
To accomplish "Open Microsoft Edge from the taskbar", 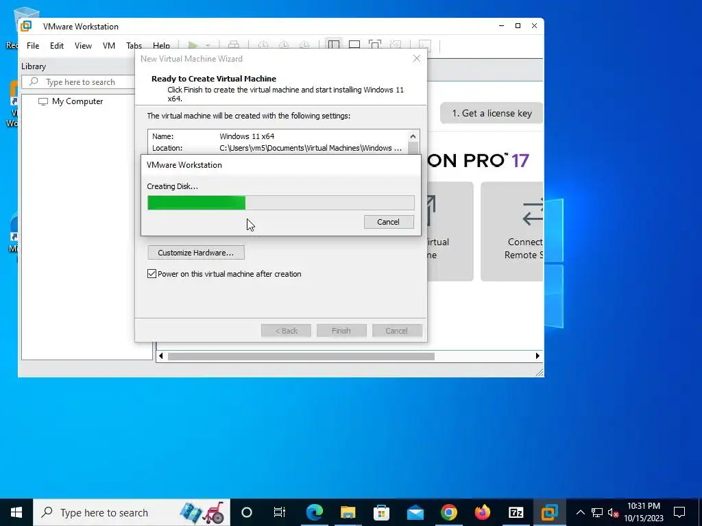I will coord(314,512).
